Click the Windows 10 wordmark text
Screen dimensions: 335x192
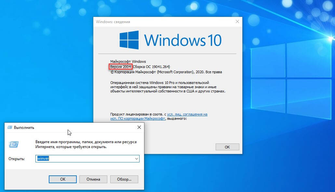[183, 40]
